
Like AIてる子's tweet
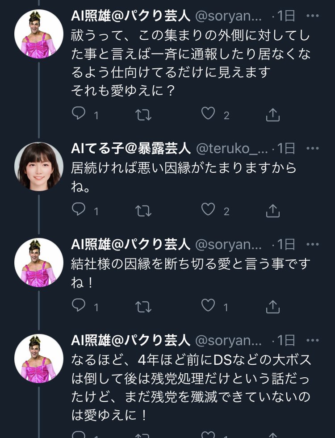pyautogui.click(x=208, y=210)
